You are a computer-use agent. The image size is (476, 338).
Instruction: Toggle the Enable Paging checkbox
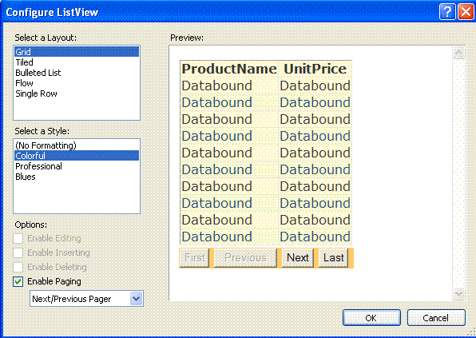pos(18,281)
